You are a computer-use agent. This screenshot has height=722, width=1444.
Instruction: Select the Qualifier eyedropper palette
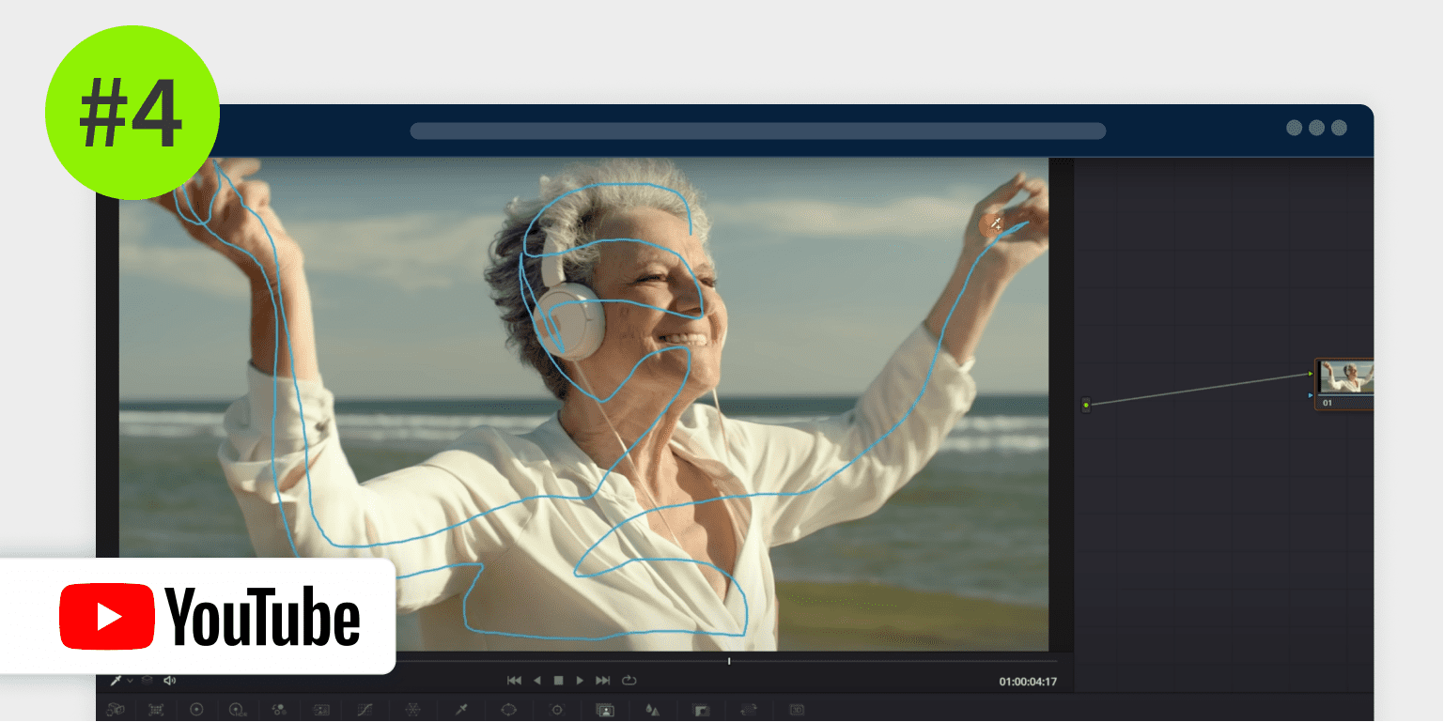tap(461, 710)
